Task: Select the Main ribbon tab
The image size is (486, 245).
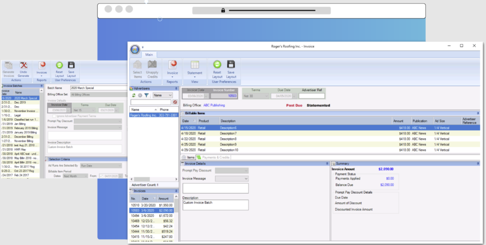Action: click(x=149, y=54)
